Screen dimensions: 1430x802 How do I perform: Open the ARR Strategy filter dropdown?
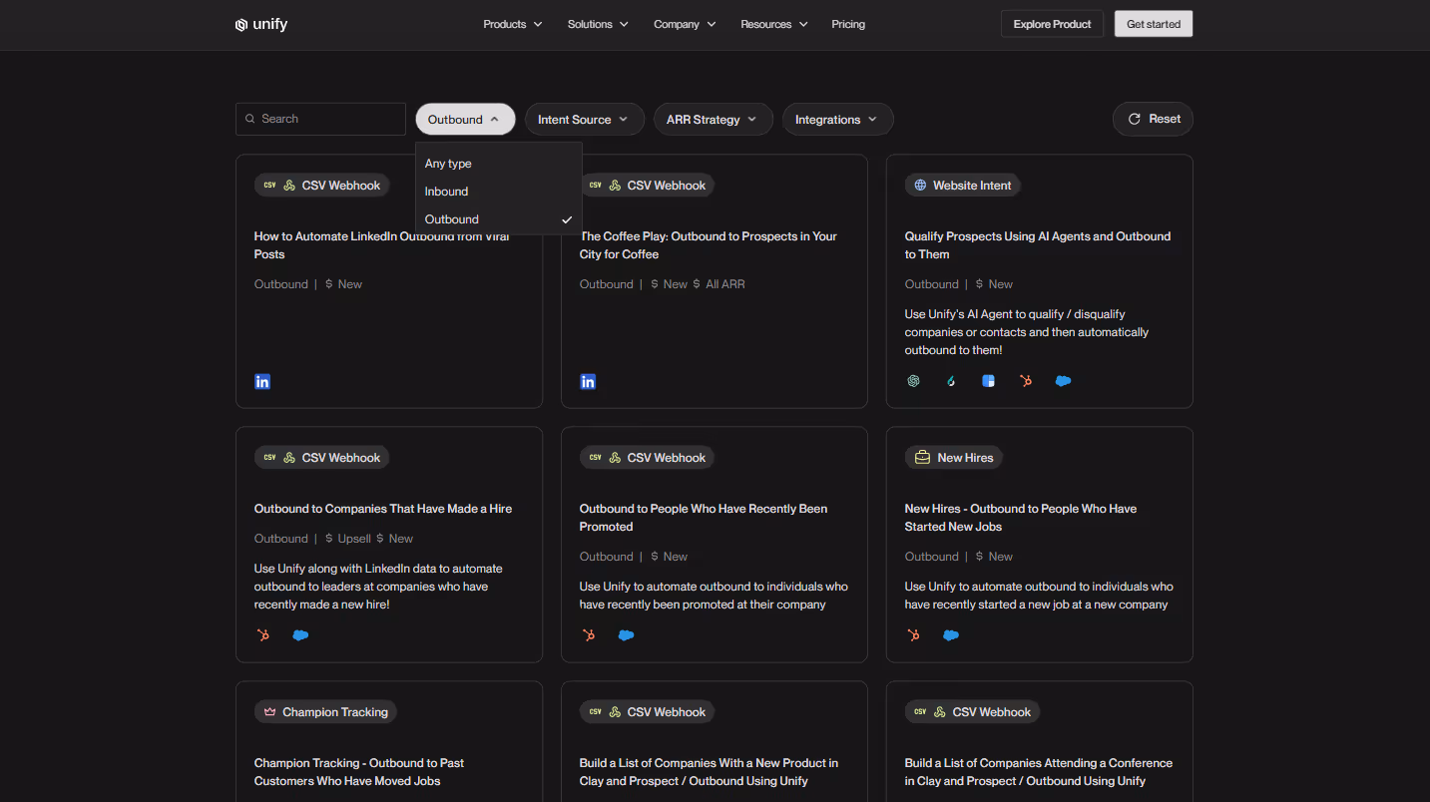click(x=714, y=119)
